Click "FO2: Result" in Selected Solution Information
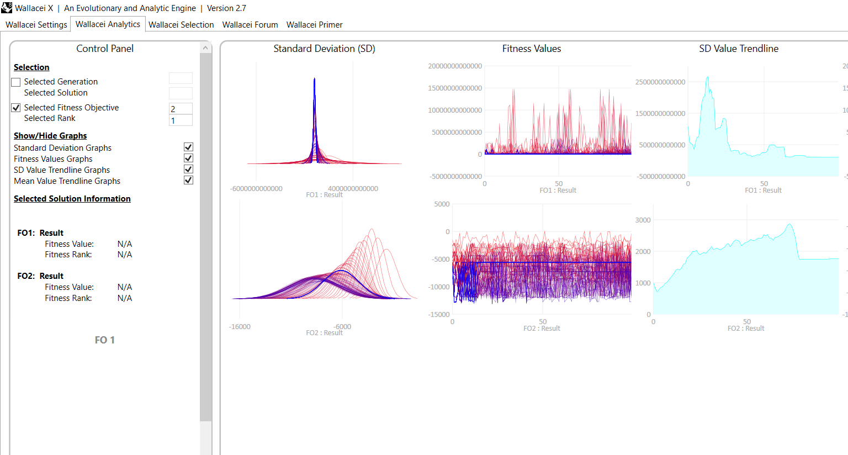The height and width of the screenshot is (455, 848). tap(40, 276)
